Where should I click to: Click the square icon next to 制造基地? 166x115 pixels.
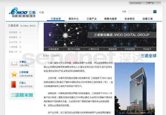(20, 37)
